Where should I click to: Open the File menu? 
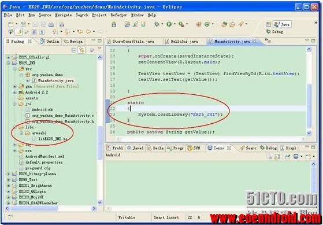coord(8,15)
